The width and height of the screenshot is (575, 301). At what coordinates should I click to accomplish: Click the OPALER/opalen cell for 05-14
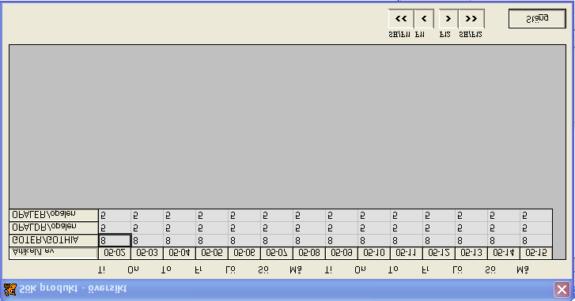504,216
